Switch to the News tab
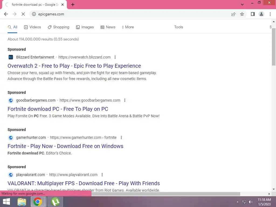276x207 pixels. click(108, 27)
